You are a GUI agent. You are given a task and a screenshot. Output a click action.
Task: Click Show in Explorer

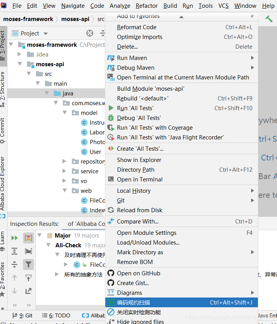point(181,160)
